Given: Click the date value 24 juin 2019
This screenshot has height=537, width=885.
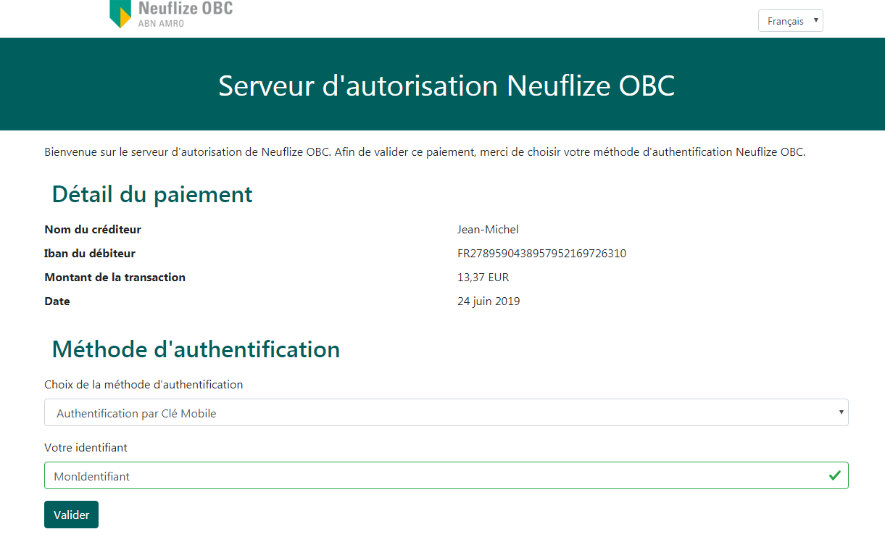Looking at the screenshot, I should (x=489, y=301).
